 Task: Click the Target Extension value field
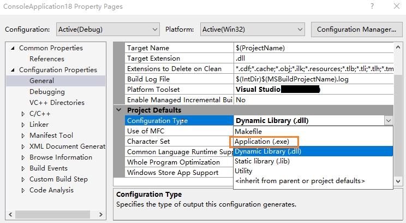314,58
